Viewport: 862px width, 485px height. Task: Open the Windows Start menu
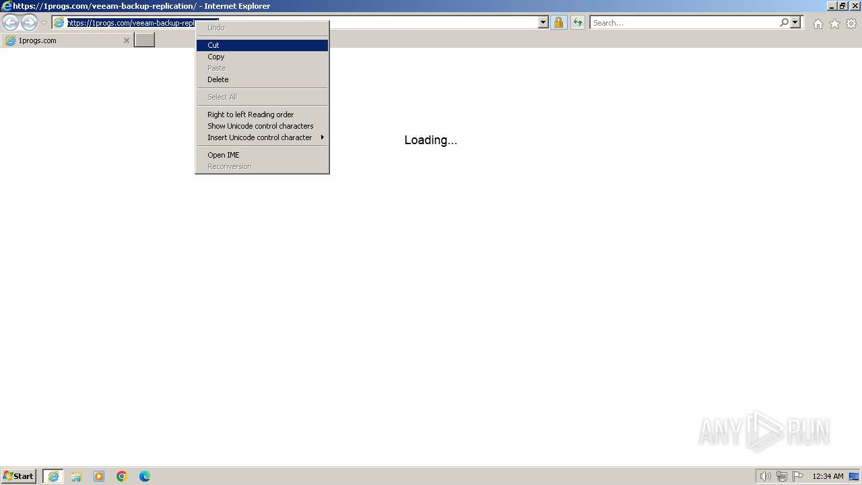[x=19, y=476]
